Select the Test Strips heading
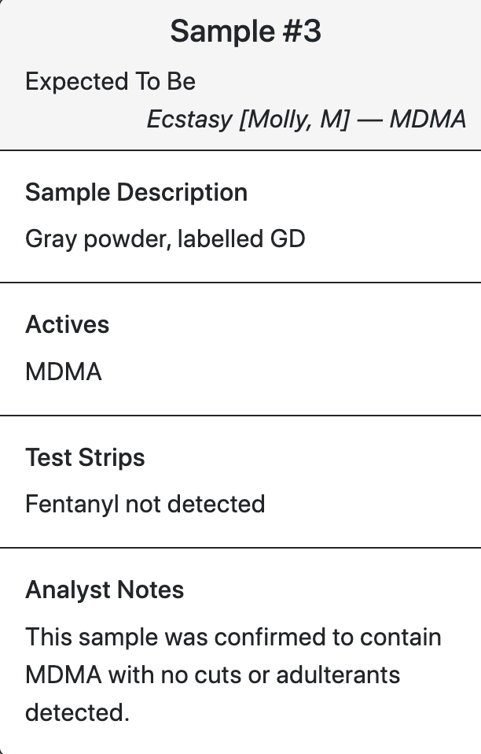The height and width of the screenshot is (754, 481). [x=85, y=457]
